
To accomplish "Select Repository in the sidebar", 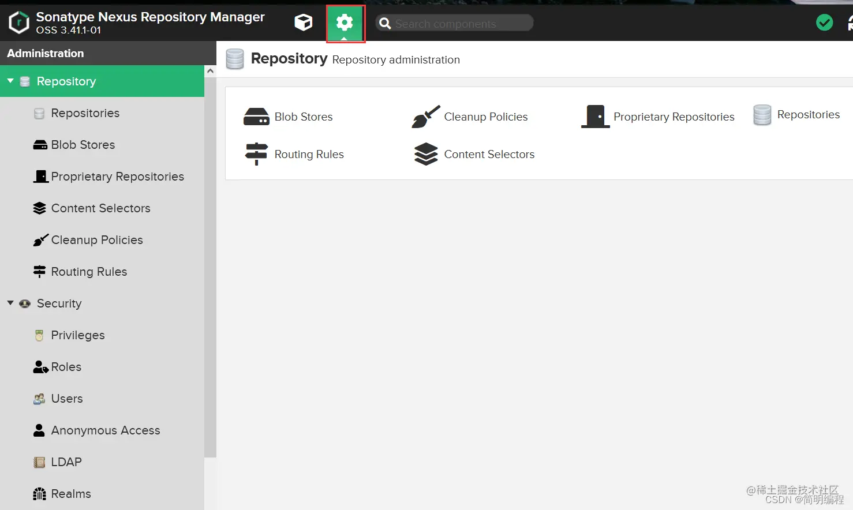I will pos(102,81).
